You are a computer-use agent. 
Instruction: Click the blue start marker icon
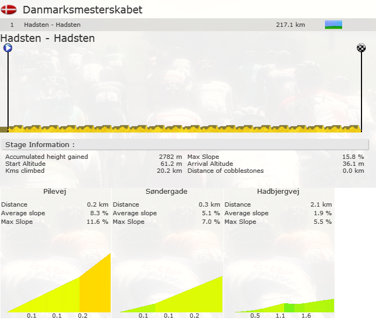pyautogui.click(x=8, y=48)
